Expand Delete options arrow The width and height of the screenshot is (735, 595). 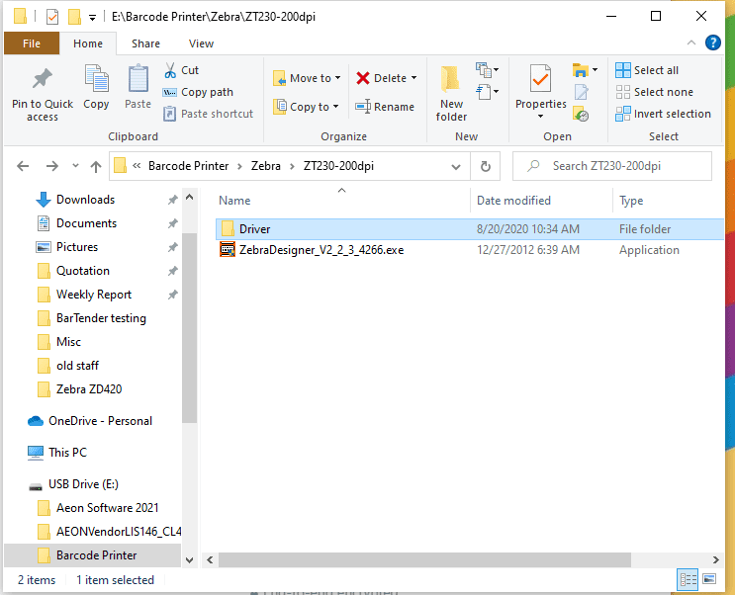pyautogui.click(x=413, y=78)
